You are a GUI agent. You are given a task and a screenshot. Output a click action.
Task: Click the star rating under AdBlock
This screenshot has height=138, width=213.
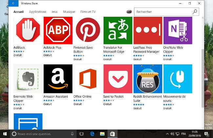(x=19, y=51)
